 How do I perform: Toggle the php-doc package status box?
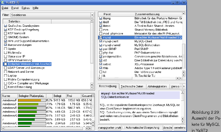pos(101,53)
